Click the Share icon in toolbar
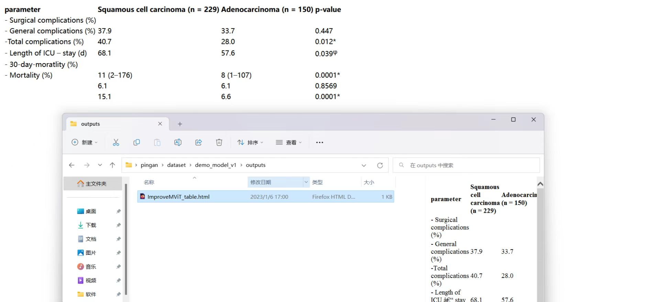Viewport: 660px width, 302px height. pos(198,142)
